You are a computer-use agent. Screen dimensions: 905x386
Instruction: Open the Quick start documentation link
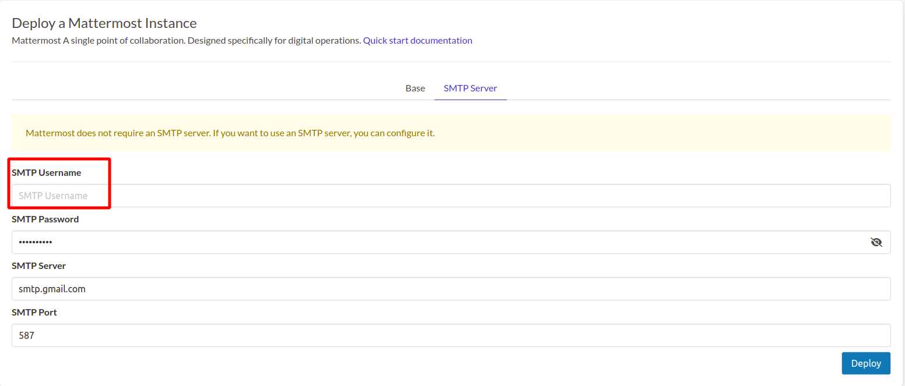[418, 40]
